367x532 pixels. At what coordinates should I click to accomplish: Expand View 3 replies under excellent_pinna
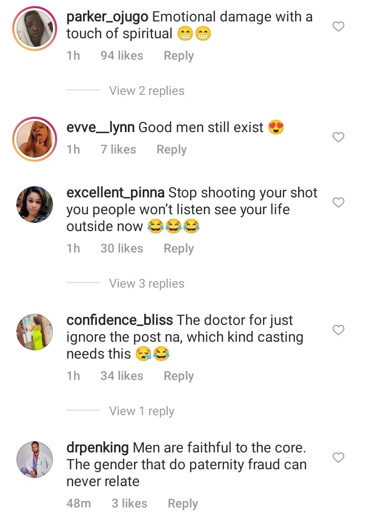pyautogui.click(x=146, y=284)
